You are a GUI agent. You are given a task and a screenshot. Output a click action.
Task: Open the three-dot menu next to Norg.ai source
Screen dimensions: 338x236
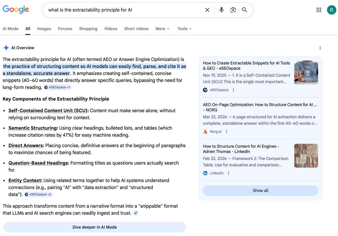click(226, 131)
